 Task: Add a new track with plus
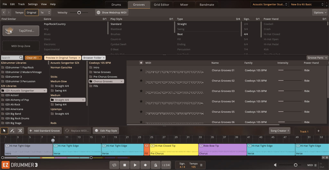(318, 131)
